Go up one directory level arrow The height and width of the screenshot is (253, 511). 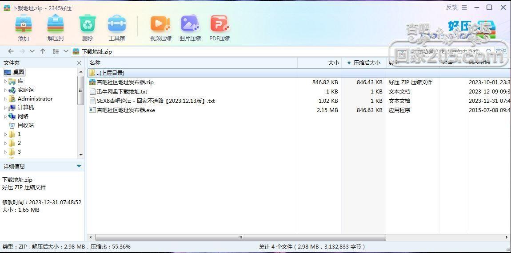(x=43, y=51)
